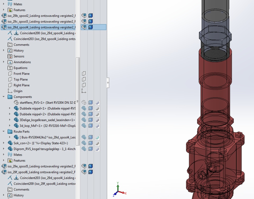Change display mode for iso_29f_spool6
The width and height of the screenshot is (254, 199).
[90, 172]
